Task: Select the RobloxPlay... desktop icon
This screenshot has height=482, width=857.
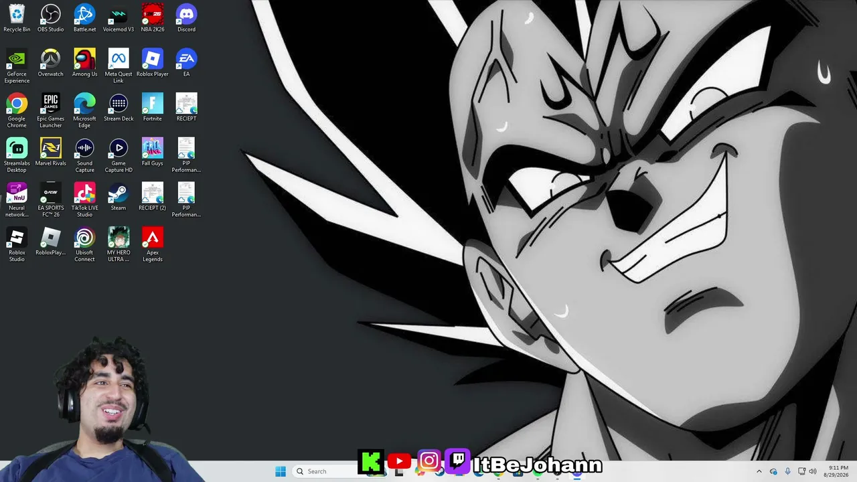Action: [x=51, y=242]
